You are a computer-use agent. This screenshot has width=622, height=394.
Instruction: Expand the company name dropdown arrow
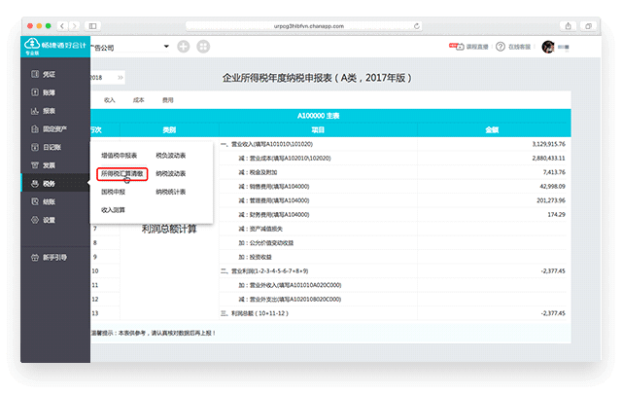[x=166, y=46]
